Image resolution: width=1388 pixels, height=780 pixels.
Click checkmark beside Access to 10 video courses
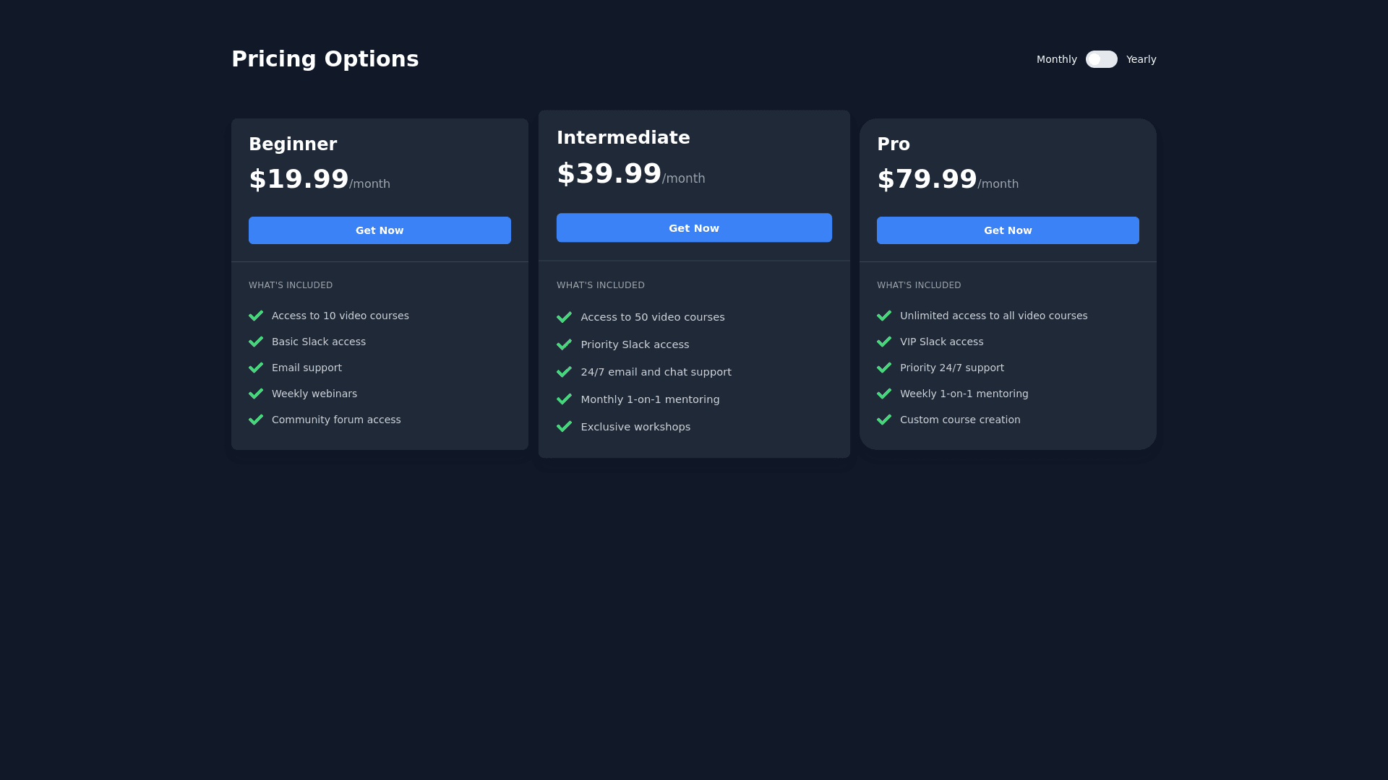pyautogui.click(x=256, y=316)
